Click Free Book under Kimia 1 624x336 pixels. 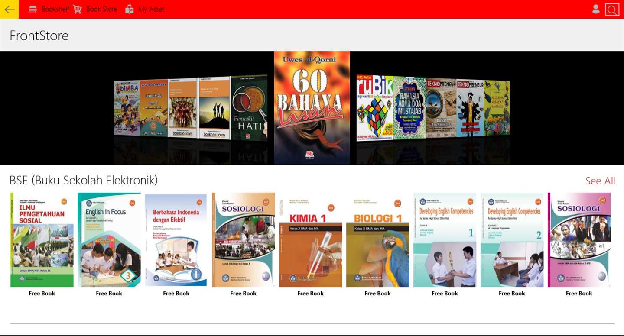point(311,293)
